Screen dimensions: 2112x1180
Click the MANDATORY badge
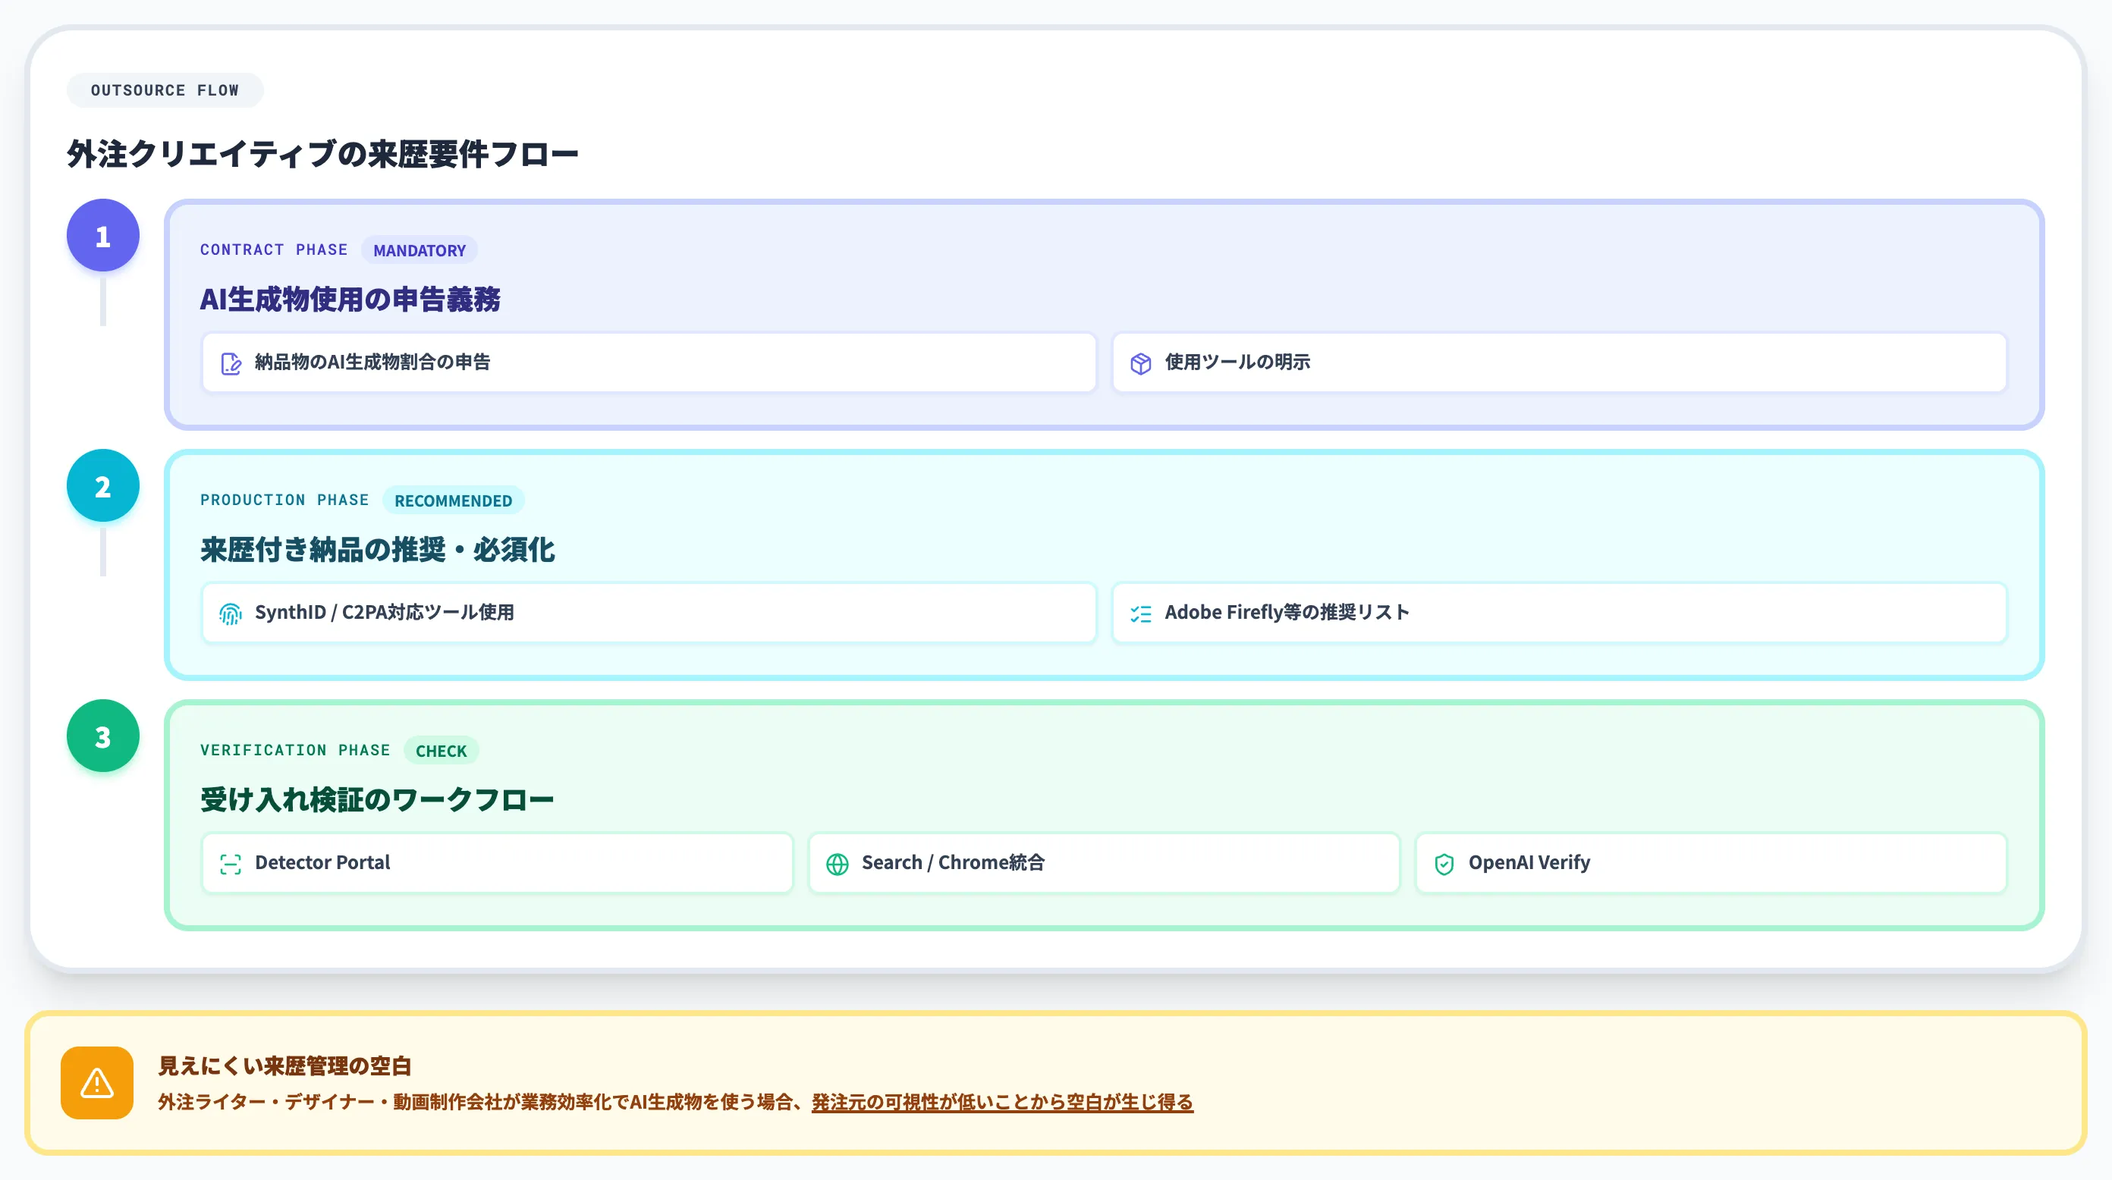tap(419, 250)
